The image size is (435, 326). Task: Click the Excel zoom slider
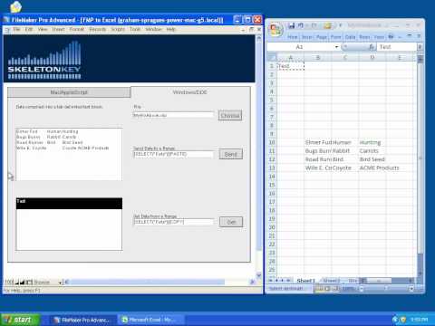[386, 289]
